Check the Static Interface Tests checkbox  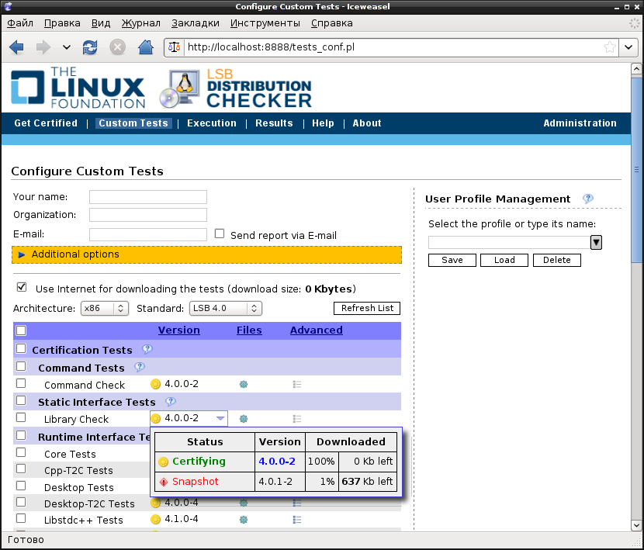(x=21, y=400)
